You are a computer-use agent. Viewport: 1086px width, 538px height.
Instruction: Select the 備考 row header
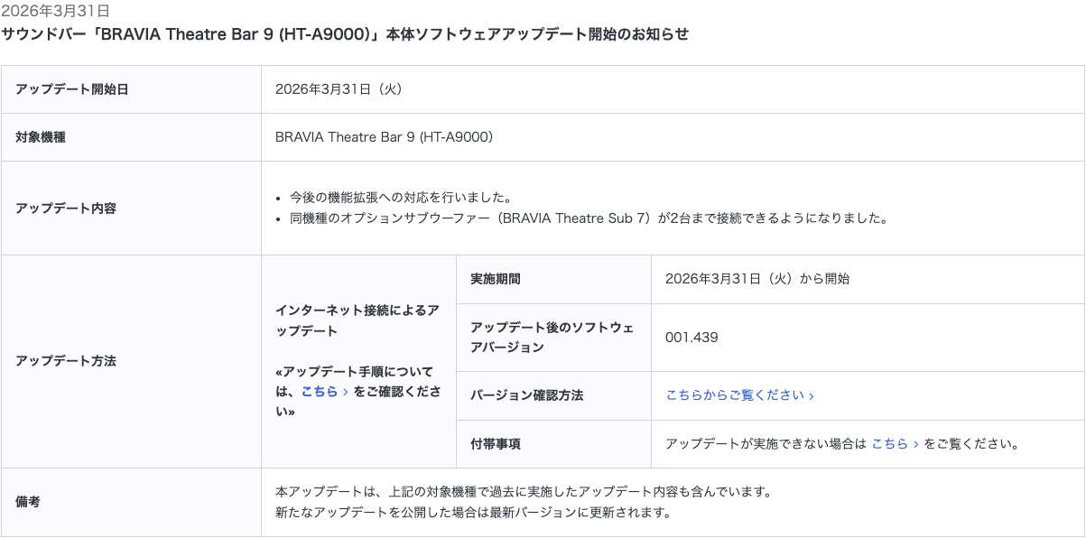[28, 503]
